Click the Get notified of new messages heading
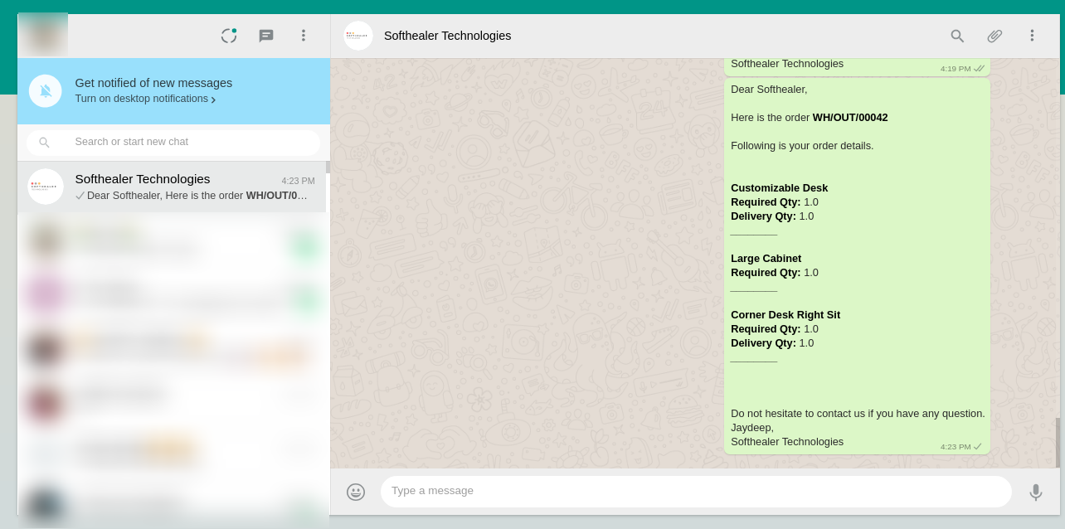This screenshot has height=529, width=1065. click(x=153, y=83)
